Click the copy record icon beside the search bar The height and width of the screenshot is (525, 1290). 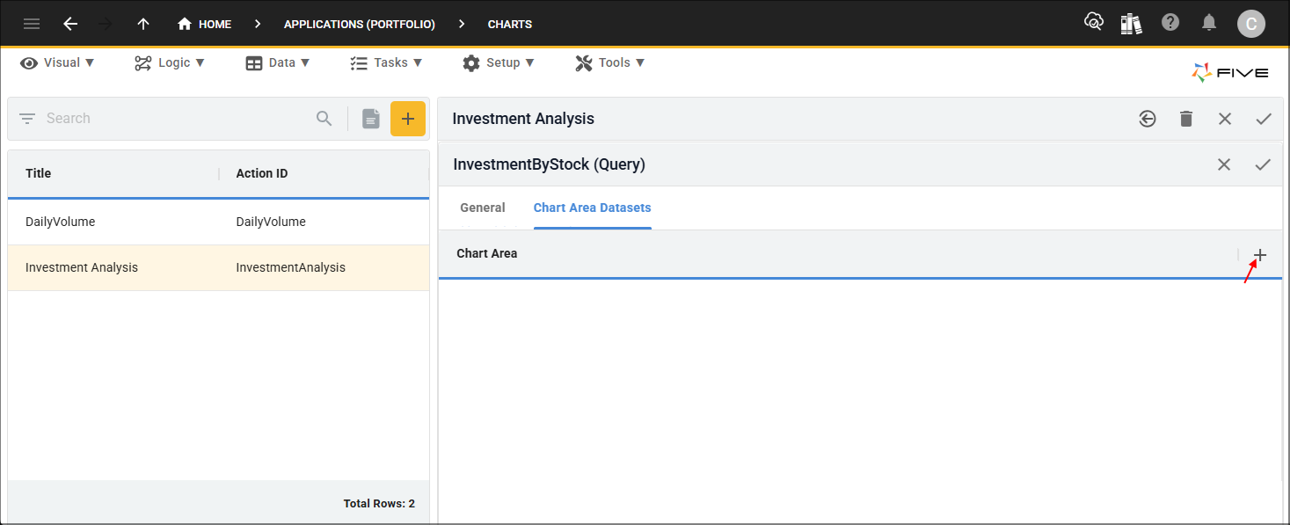(370, 118)
